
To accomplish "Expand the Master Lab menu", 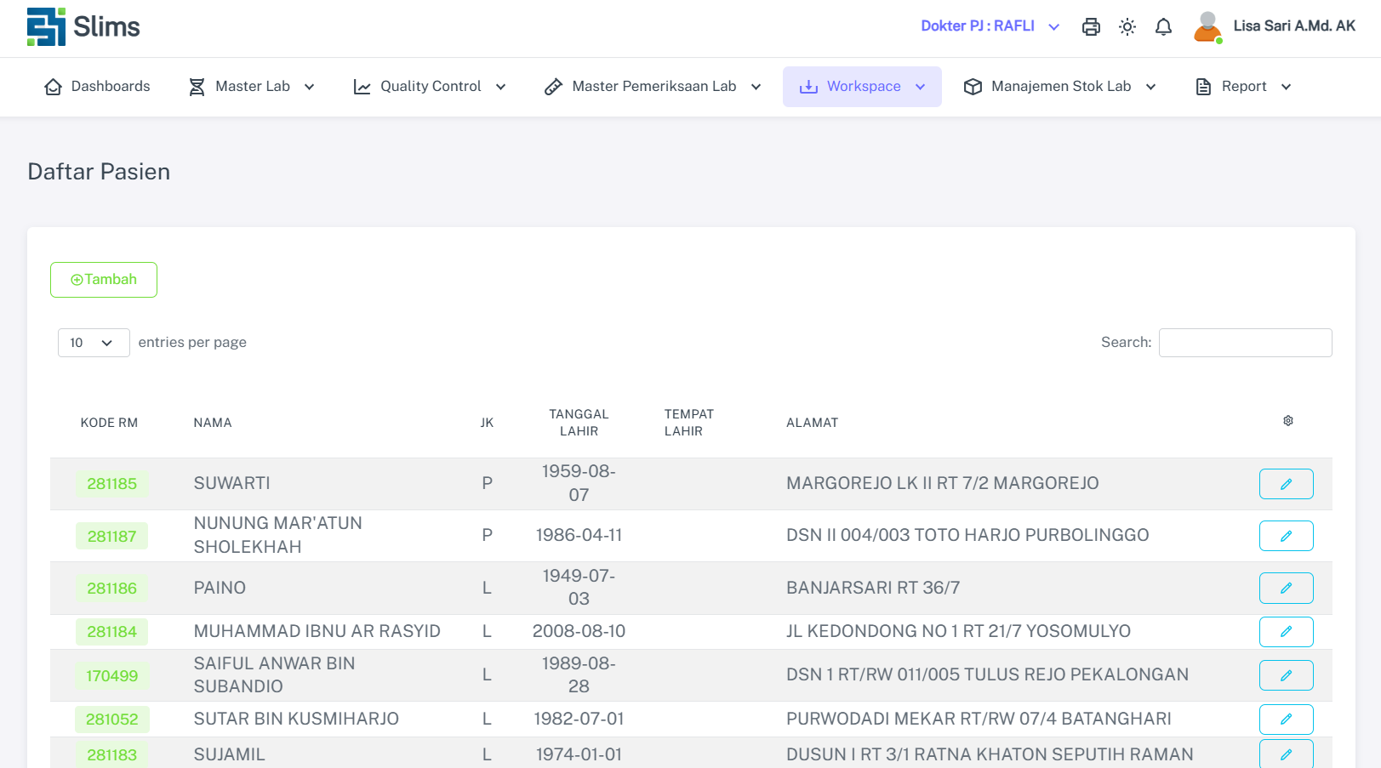I will 252,87.
